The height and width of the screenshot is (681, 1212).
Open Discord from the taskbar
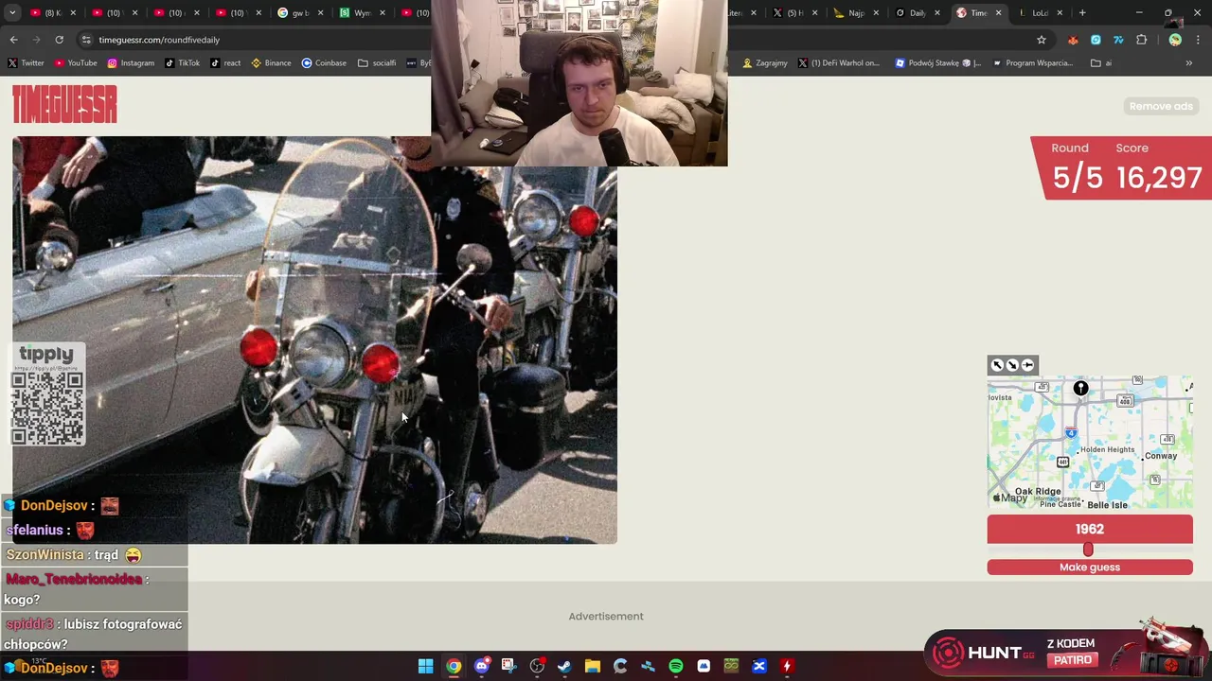point(481,666)
